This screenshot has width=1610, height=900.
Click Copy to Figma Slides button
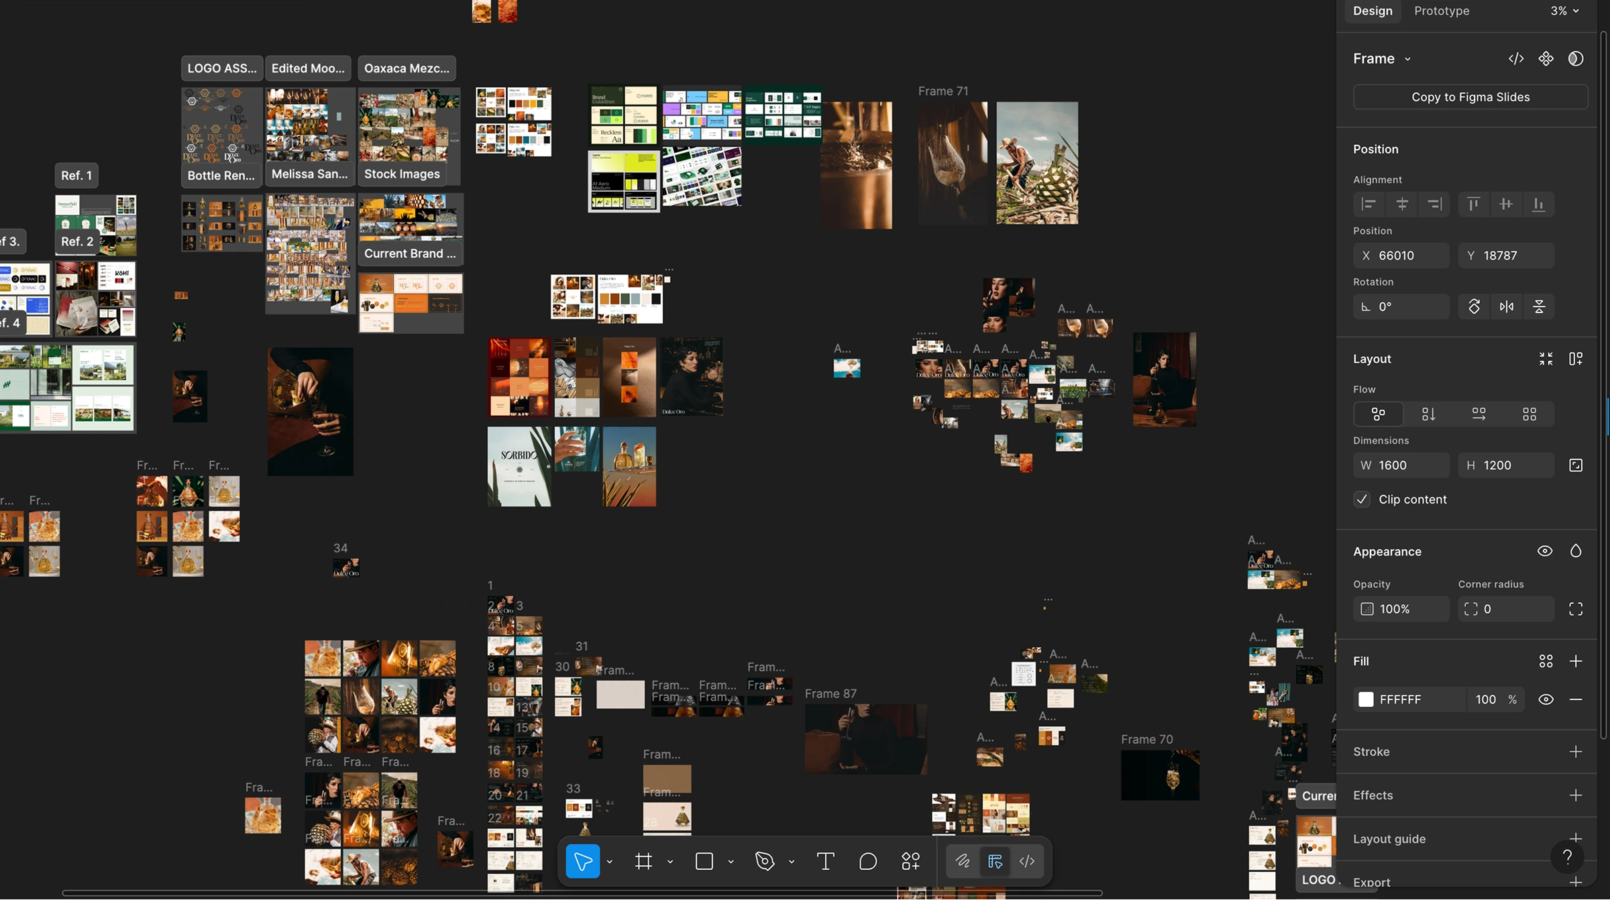pyautogui.click(x=1470, y=97)
